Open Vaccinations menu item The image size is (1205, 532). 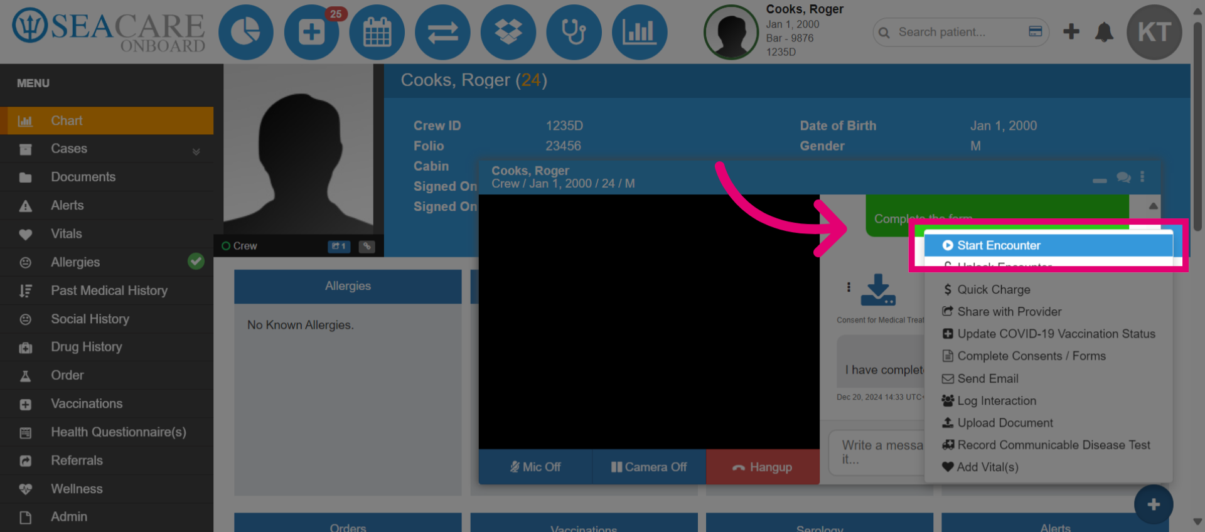(107, 403)
